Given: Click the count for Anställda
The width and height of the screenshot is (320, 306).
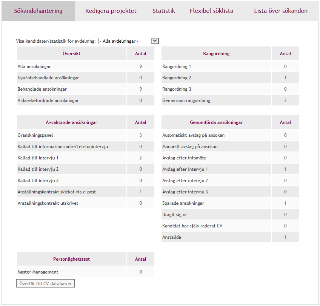Looking at the screenshot, I should (x=285, y=237).
